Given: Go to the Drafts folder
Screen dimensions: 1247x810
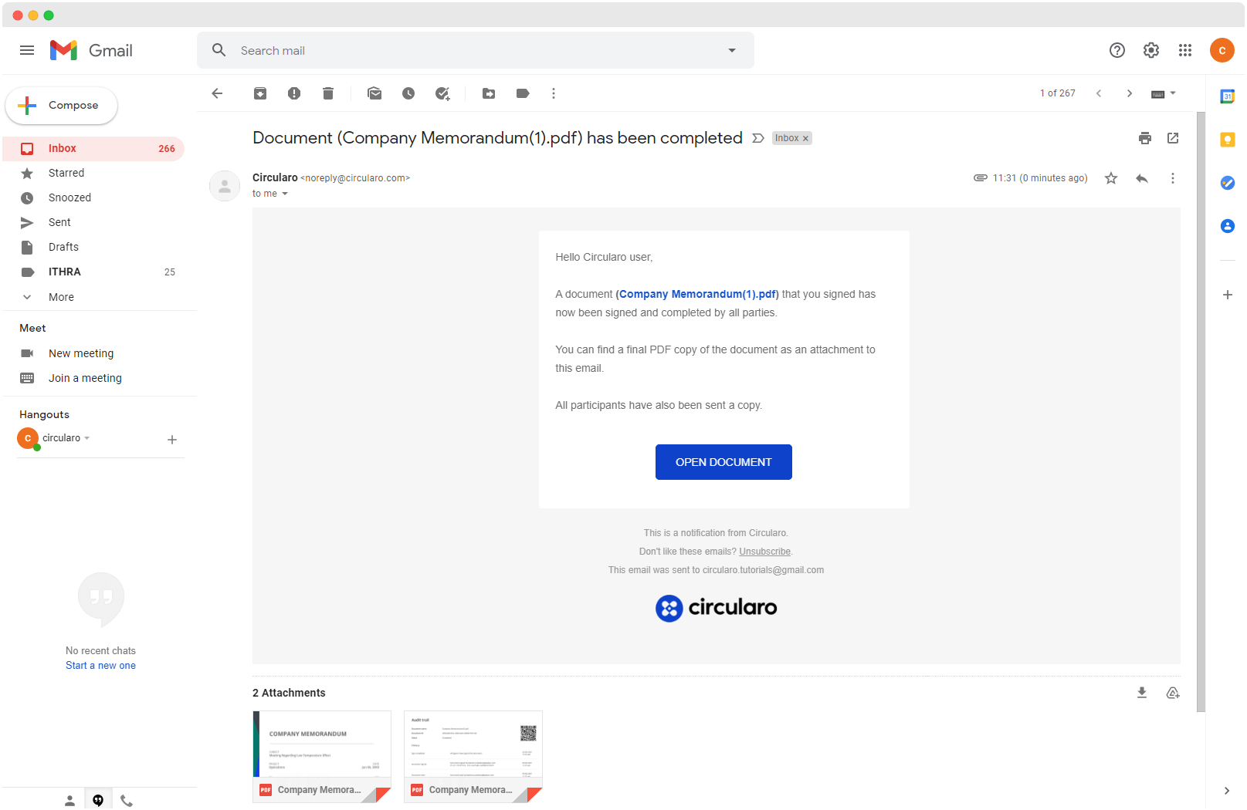Looking at the screenshot, I should (63, 247).
